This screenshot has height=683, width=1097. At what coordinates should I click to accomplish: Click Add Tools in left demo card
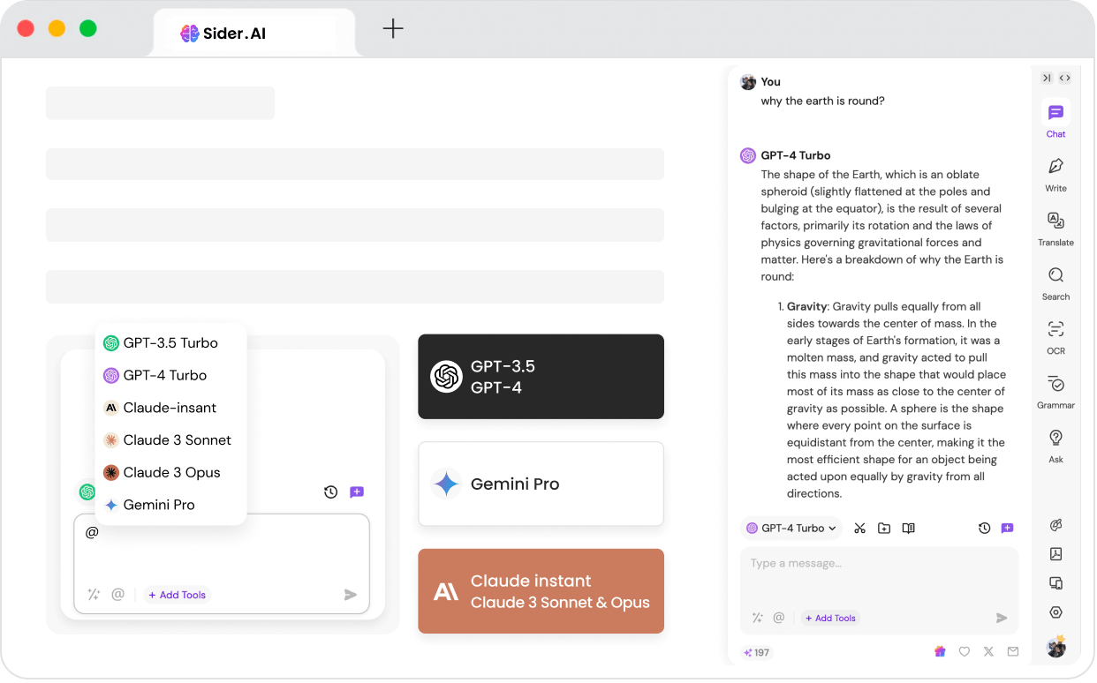click(x=177, y=595)
